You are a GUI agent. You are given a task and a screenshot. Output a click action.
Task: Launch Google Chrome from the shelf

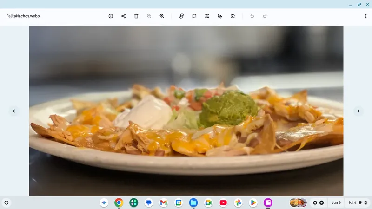coord(119,202)
